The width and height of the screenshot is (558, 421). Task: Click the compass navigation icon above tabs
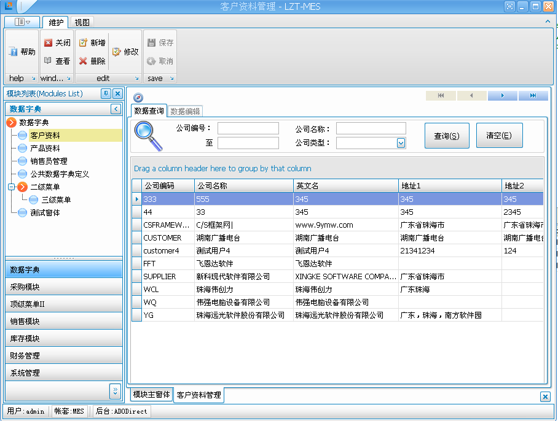pyautogui.click(x=138, y=97)
